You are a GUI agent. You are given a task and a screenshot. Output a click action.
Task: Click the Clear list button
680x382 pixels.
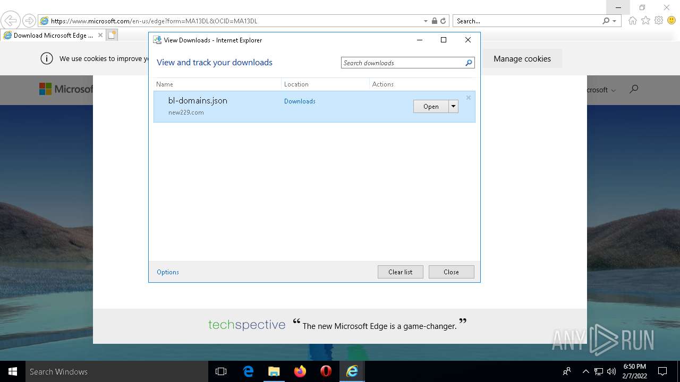click(x=400, y=272)
